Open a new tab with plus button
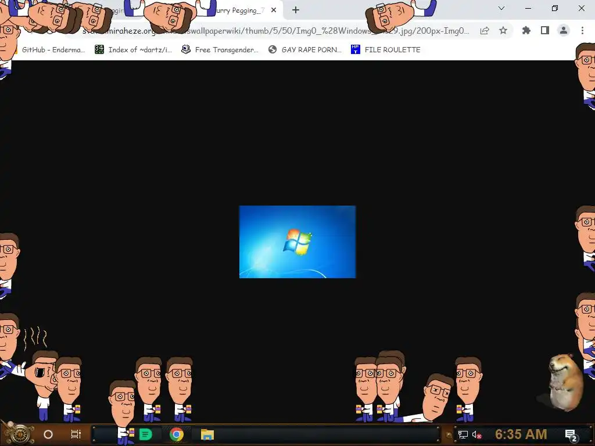Viewport: 595px width, 446px height. (x=296, y=10)
